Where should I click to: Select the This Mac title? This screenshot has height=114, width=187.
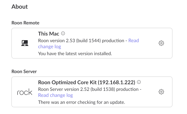pyautogui.click(x=49, y=34)
